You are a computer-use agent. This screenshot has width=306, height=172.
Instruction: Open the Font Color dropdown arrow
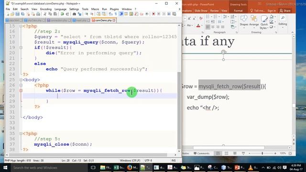coord(202,25)
